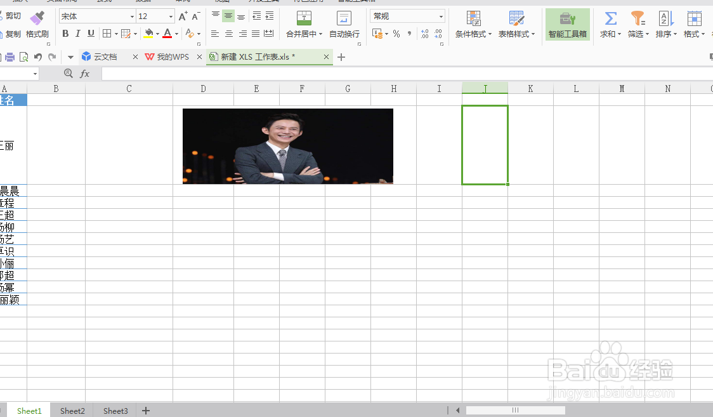Apply distributed alignment icon

pos(269,34)
